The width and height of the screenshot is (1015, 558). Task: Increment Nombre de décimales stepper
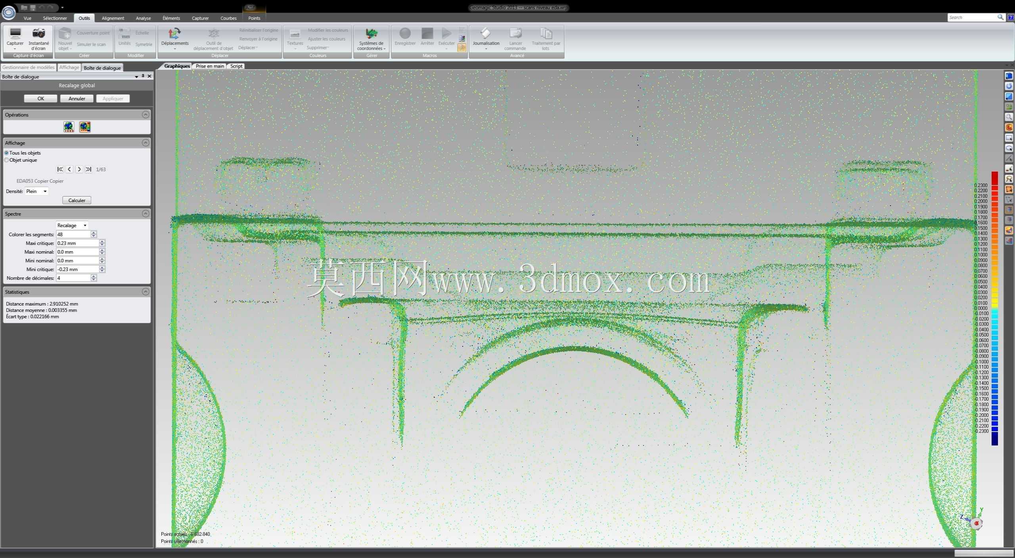[94, 276]
